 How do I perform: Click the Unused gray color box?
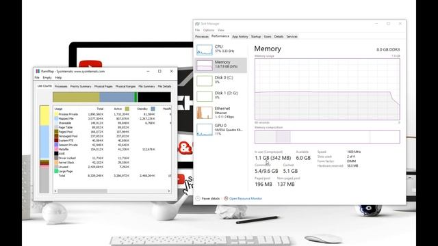[x=56, y=167]
